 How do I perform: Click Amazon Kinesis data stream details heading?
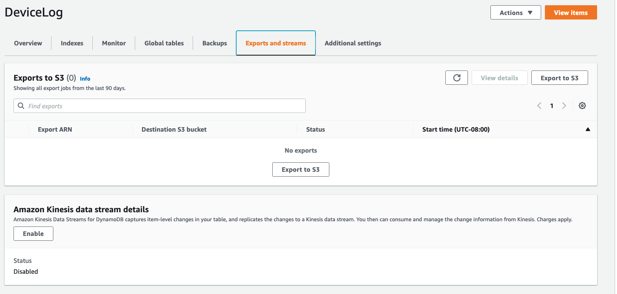tap(81, 209)
